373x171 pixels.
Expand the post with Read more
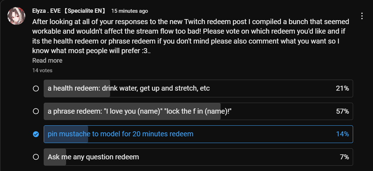point(47,61)
